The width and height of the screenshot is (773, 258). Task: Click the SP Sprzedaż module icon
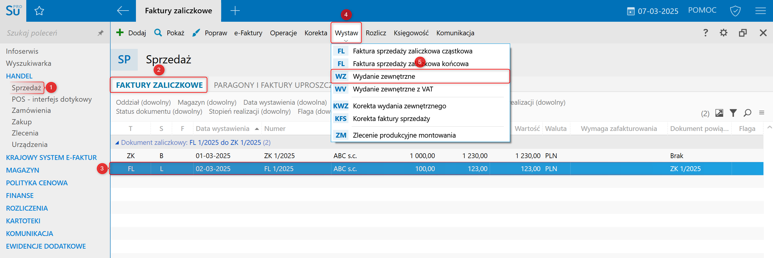(124, 59)
